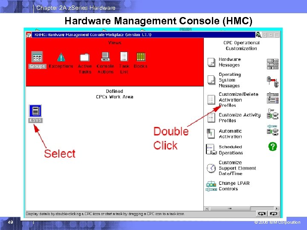The height and width of the screenshot is (230, 307).
Task: Click the Operating System Messages task icon
Action: [x=211, y=80]
